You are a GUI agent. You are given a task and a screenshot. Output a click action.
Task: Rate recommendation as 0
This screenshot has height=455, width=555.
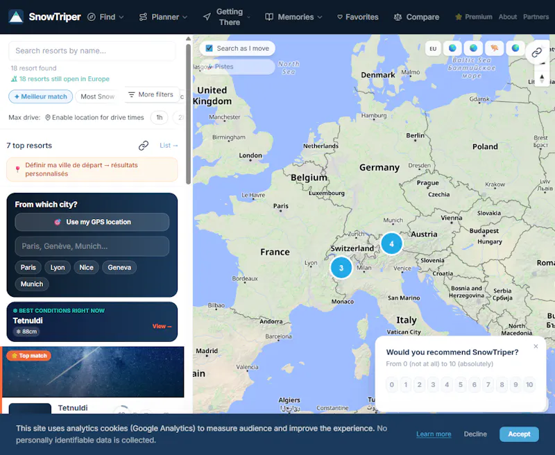click(392, 384)
